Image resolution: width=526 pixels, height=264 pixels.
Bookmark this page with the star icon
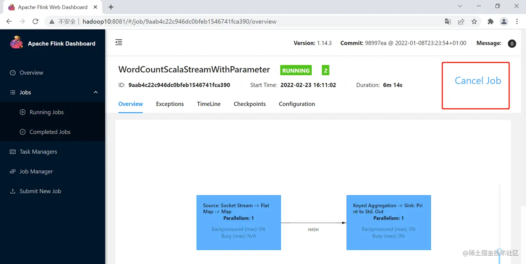coord(474,22)
